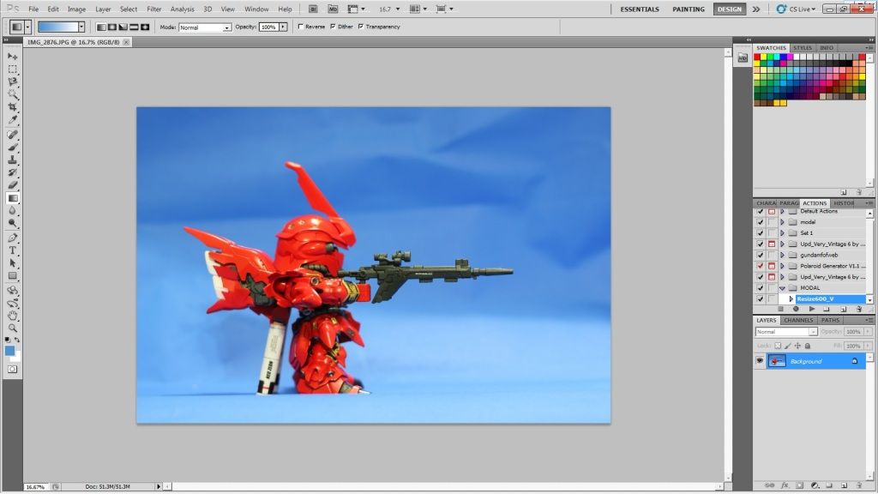Pick the Brush tool
Viewport: 878px width, 494px height.
click(x=12, y=148)
